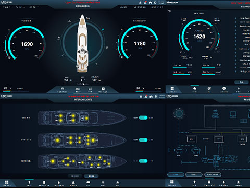Viewport: 250px width, 188px height.
Task: Toggle large stern light on Upper Deck plan
Action: (x=57, y=140)
